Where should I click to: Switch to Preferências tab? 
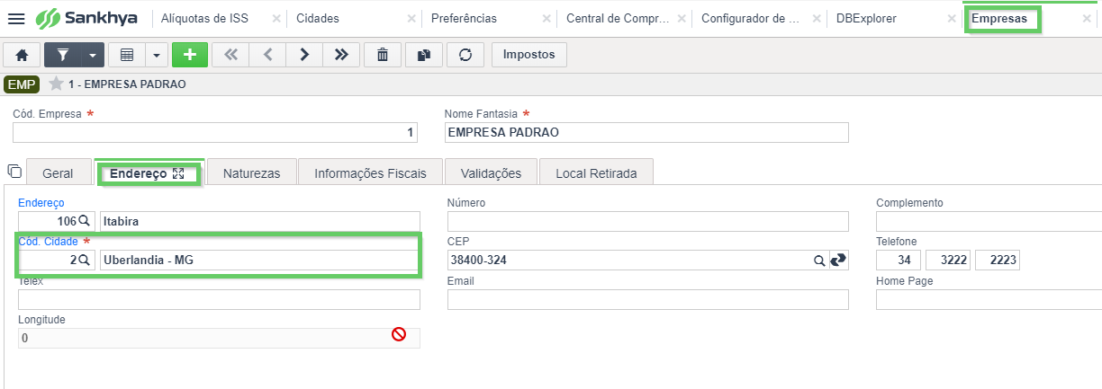click(464, 18)
